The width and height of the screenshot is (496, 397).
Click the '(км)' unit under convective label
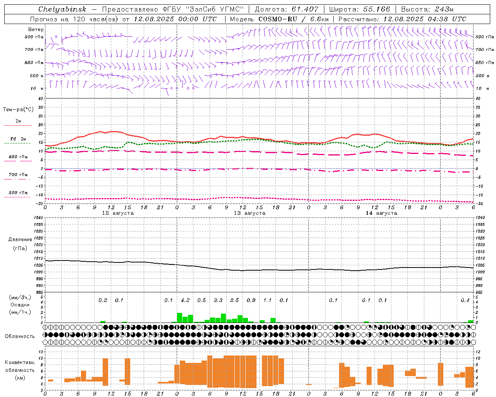tap(20, 378)
